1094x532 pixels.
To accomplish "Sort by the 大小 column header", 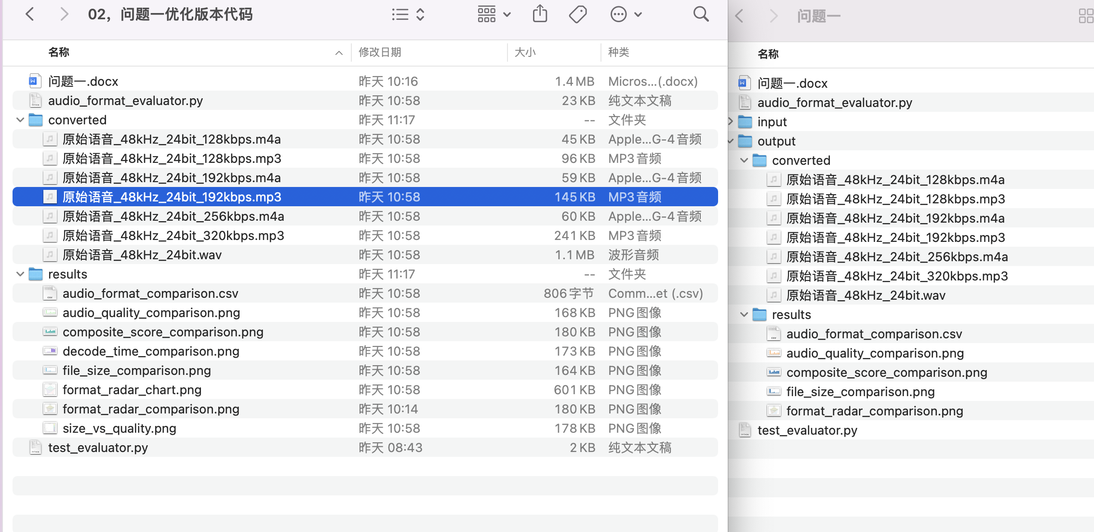I will pyautogui.click(x=525, y=52).
